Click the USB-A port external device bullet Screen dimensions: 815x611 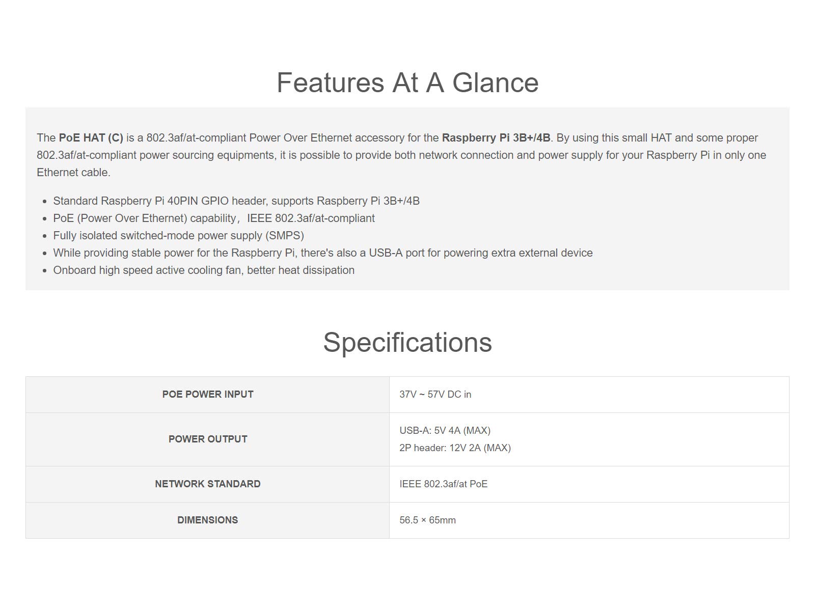tap(323, 253)
